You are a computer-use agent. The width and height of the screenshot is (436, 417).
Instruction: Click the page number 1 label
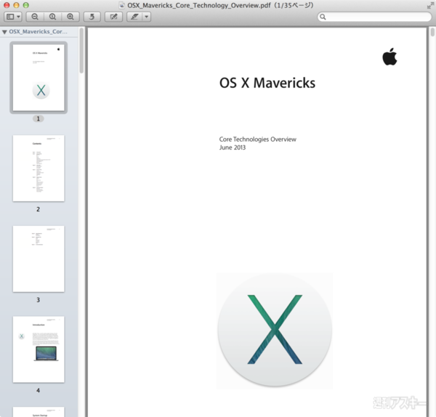click(x=39, y=118)
